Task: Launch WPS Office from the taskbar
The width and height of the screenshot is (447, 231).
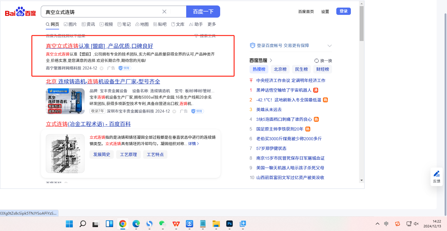Action: 176,224
